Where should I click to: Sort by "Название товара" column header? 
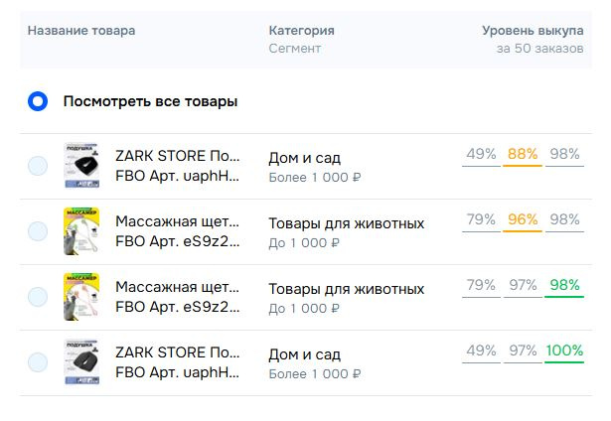point(81,31)
